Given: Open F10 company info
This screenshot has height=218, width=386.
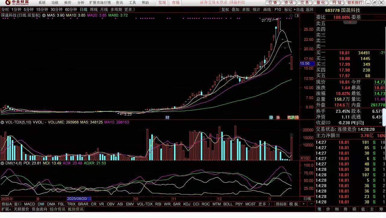Looking at the screenshot, I should (278, 9).
